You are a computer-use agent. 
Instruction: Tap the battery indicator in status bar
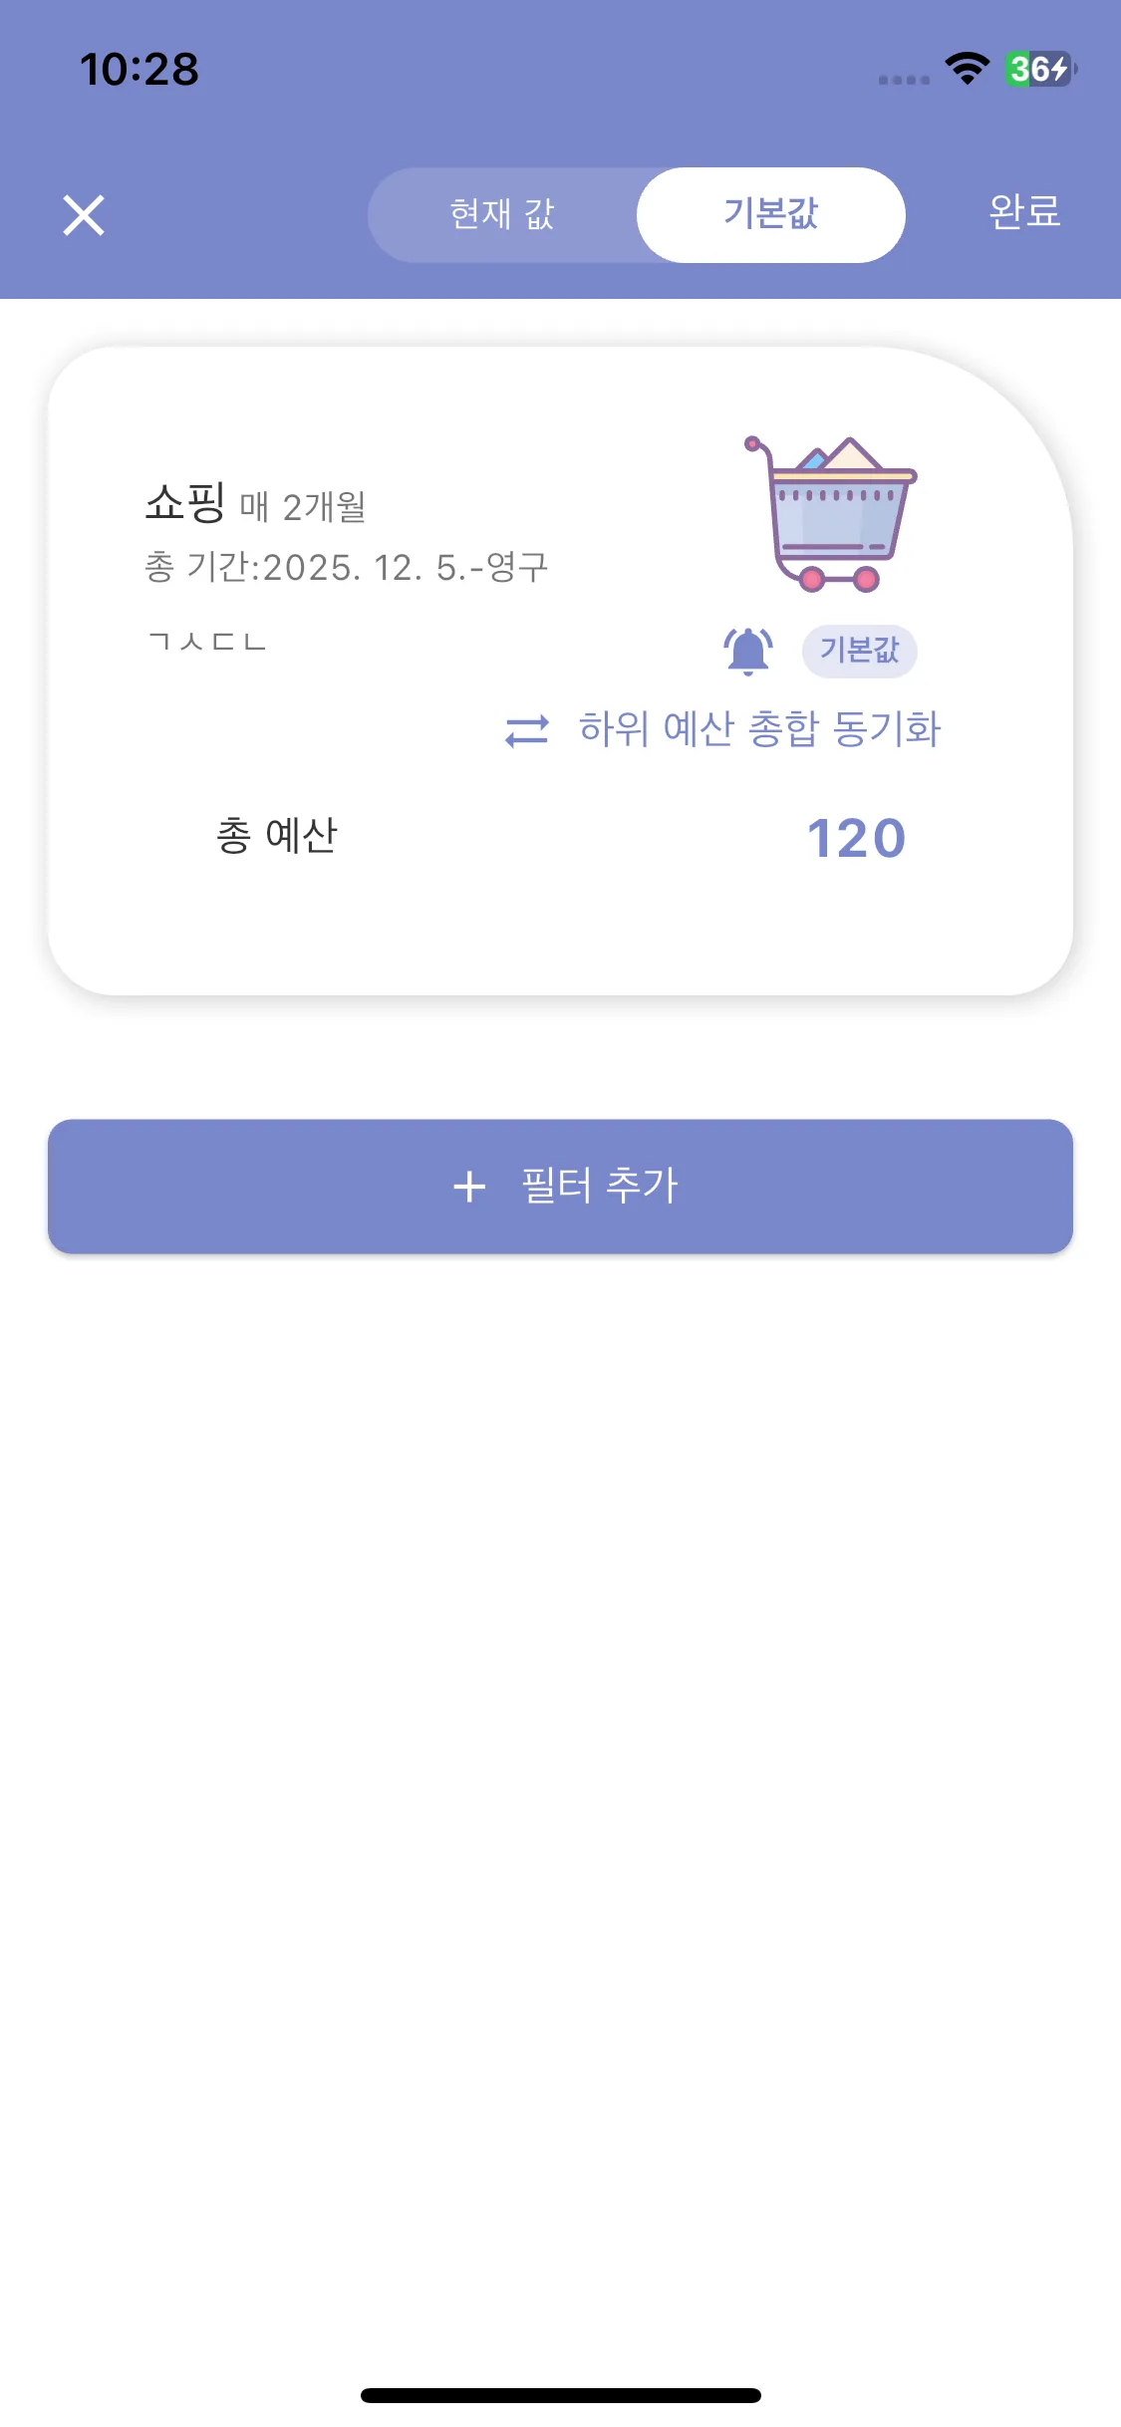[x=1039, y=69]
